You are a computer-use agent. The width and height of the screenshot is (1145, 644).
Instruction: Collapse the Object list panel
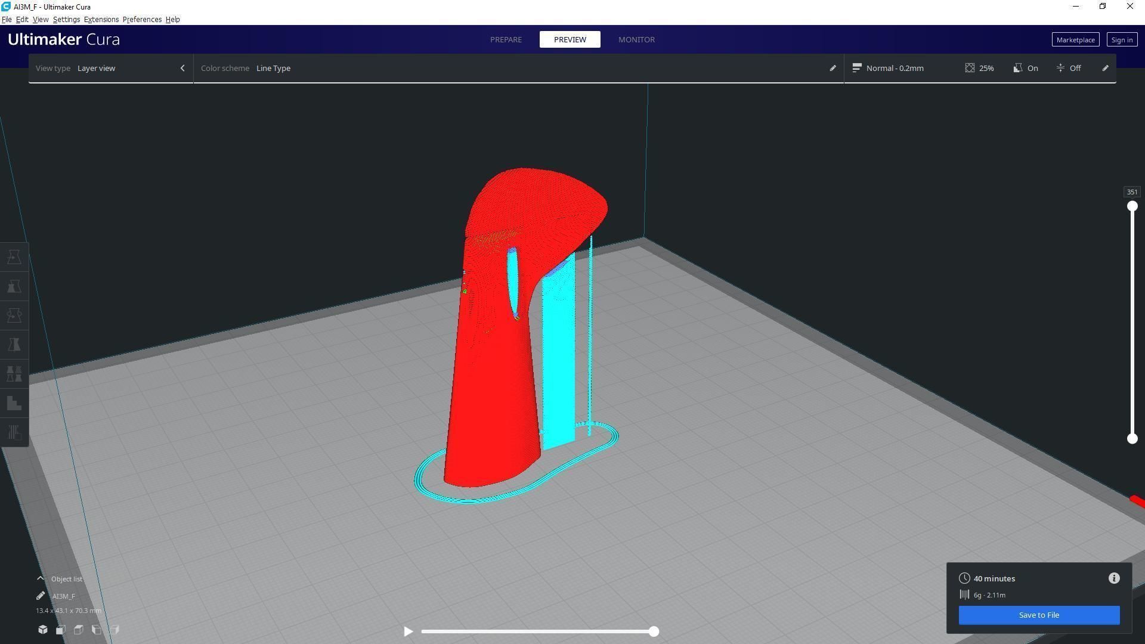(41, 578)
